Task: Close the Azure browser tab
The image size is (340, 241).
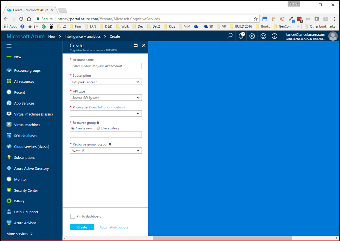Action: pyautogui.click(x=52, y=10)
